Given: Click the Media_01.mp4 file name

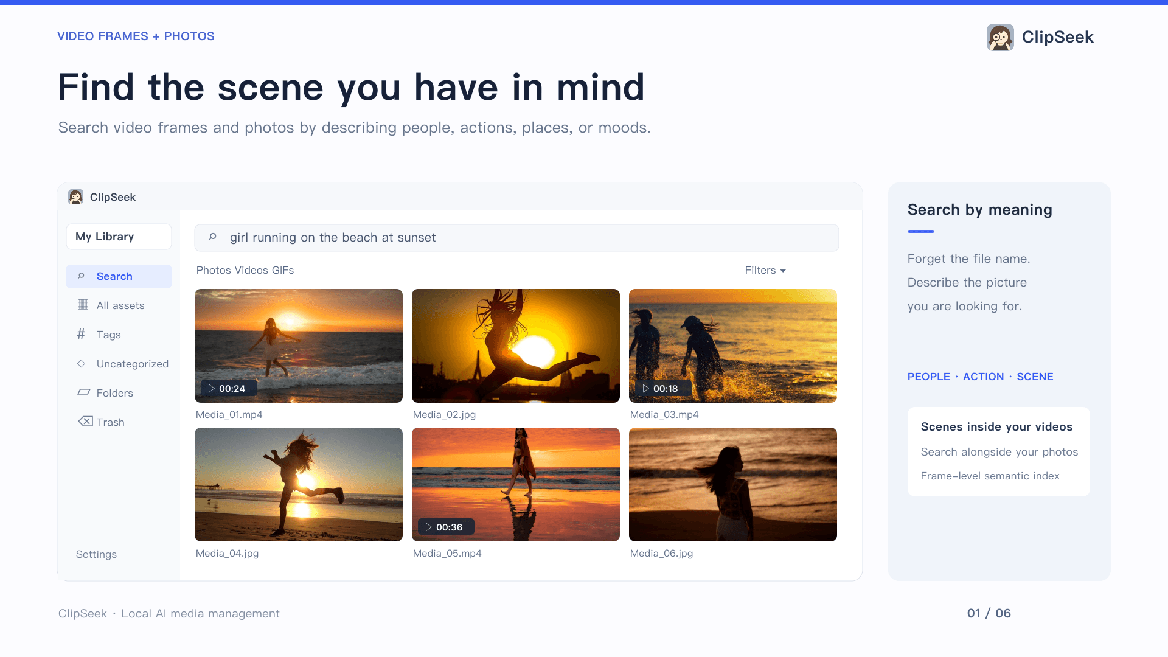Looking at the screenshot, I should [229, 414].
